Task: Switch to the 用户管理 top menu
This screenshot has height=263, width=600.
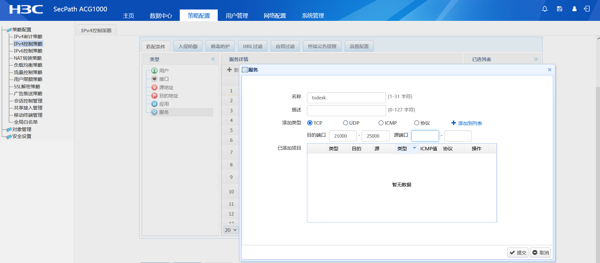Action: (x=237, y=16)
